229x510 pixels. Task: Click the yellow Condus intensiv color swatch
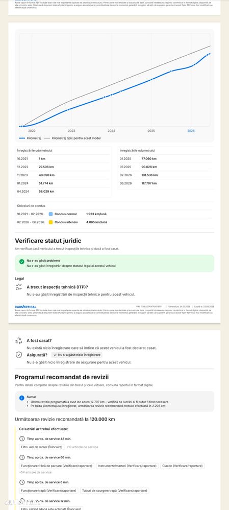(50, 222)
